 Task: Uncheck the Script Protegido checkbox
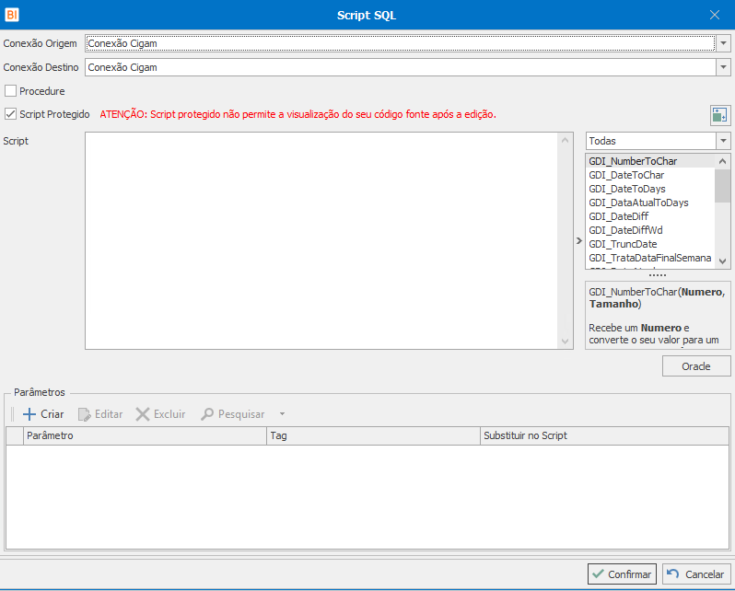pos(10,114)
